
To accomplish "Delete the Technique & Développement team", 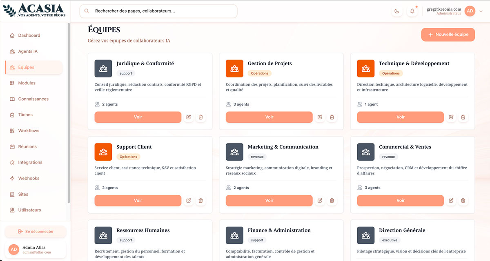I will coord(463,117).
